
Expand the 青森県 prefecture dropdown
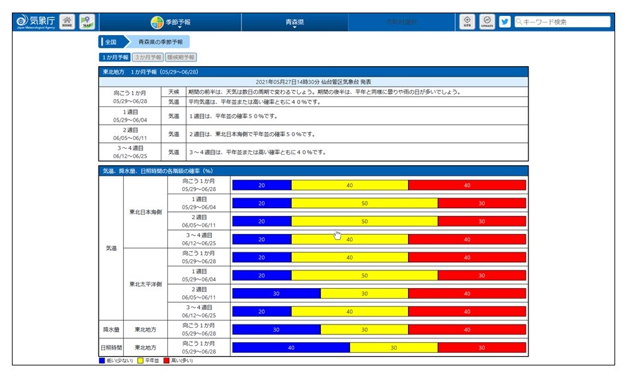(294, 22)
